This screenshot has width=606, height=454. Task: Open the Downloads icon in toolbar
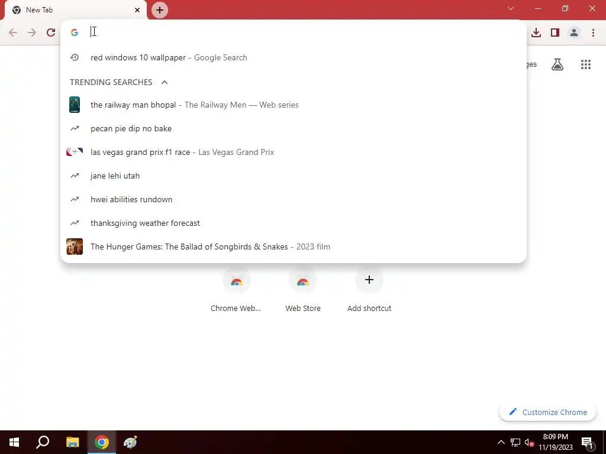(536, 33)
